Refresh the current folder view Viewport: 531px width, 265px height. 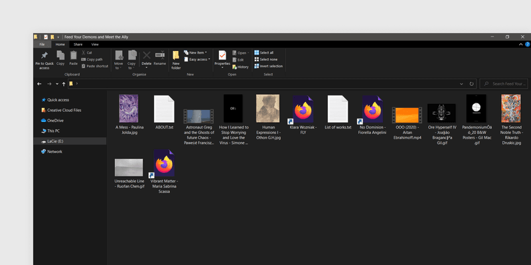coord(471,84)
